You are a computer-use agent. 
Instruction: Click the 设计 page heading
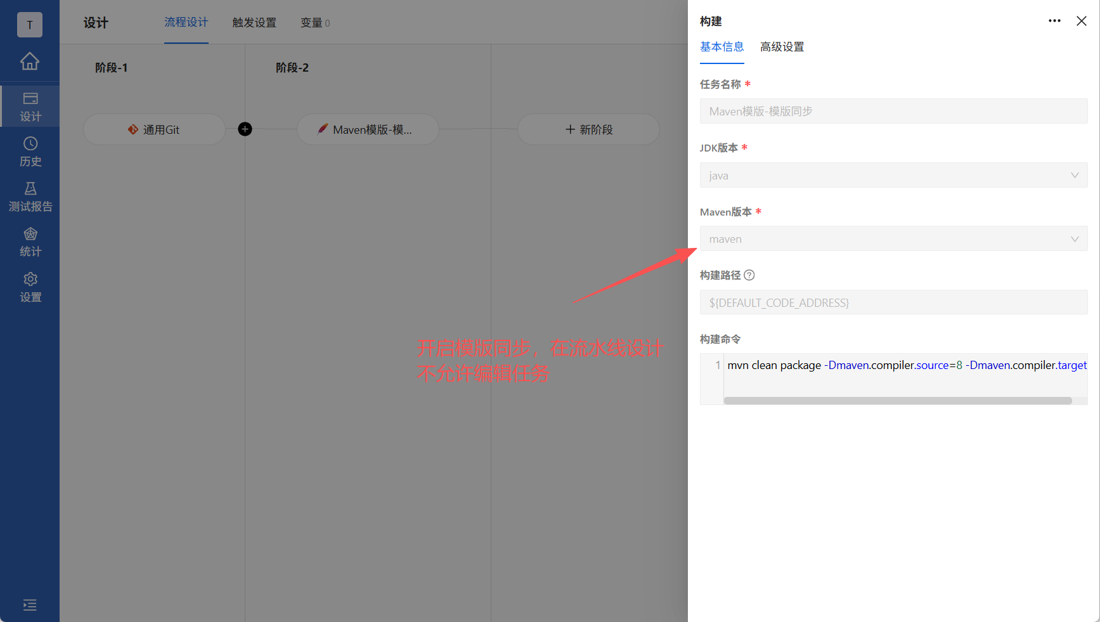pyautogui.click(x=96, y=23)
